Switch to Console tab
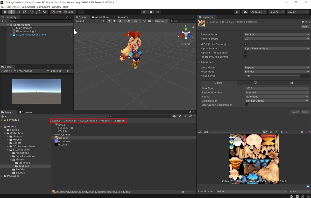The width and height of the screenshot is (311, 198). [25, 112]
